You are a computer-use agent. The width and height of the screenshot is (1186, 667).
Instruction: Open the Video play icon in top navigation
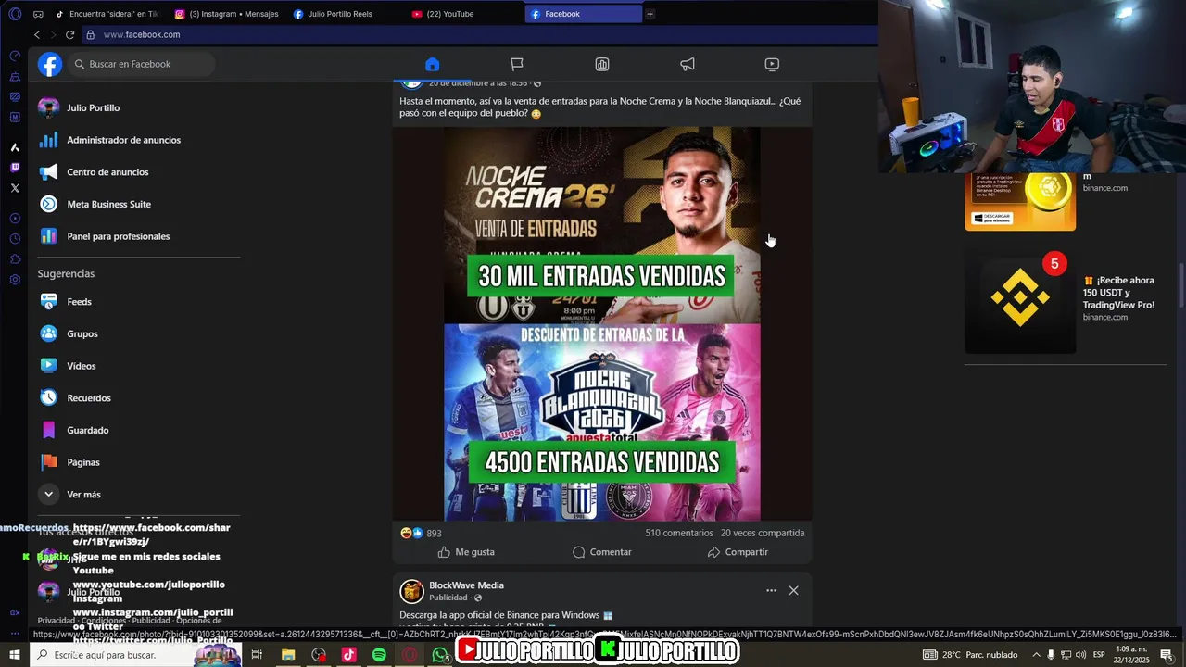772,64
